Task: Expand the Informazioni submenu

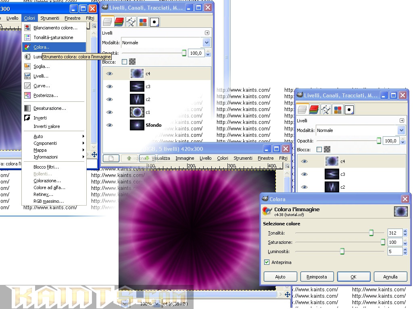Action: pyautogui.click(x=54, y=157)
